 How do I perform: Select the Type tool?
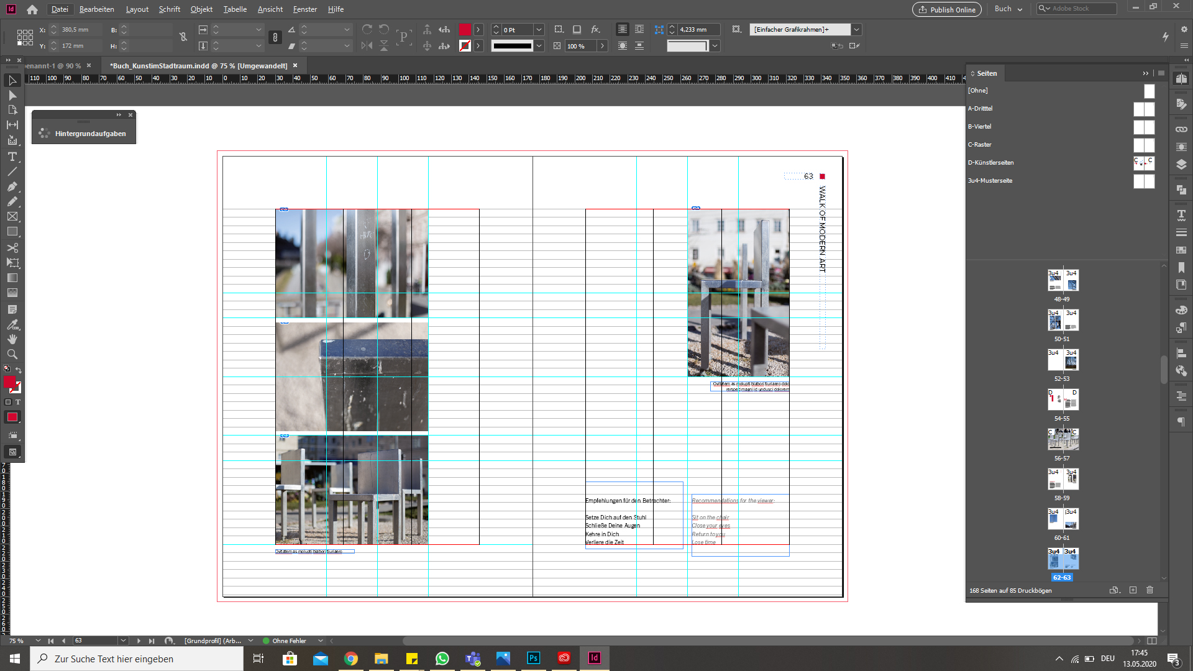[x=12, y=157]
